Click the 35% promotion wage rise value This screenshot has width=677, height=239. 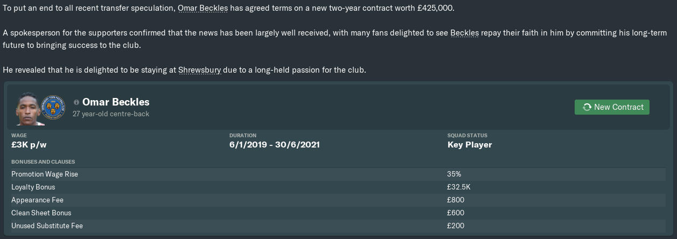pos(454,174)
